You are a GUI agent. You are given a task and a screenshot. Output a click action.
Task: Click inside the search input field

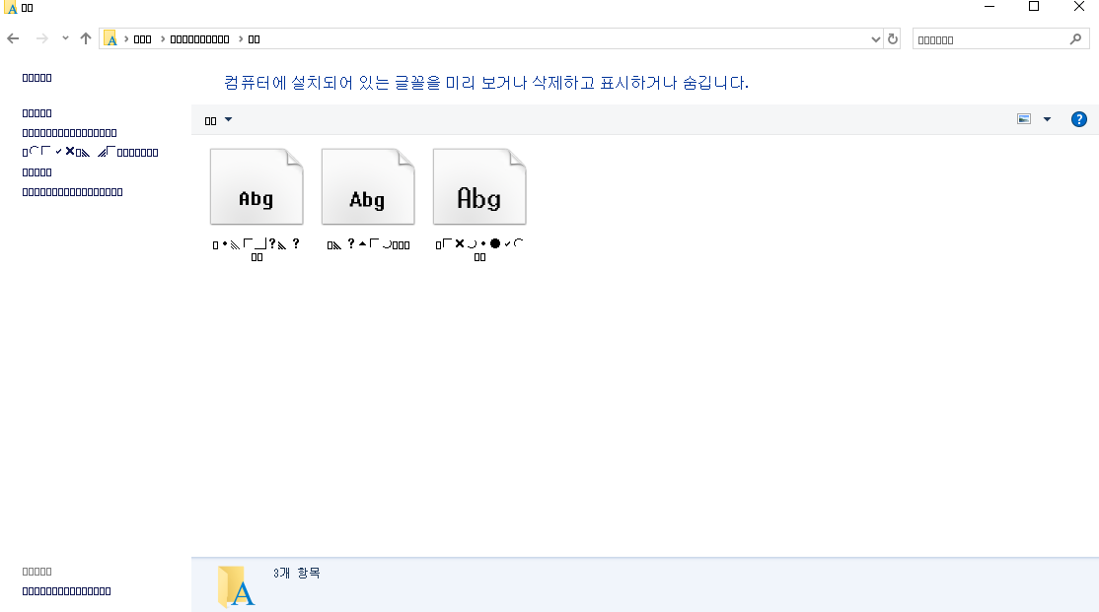click(987, 39)
